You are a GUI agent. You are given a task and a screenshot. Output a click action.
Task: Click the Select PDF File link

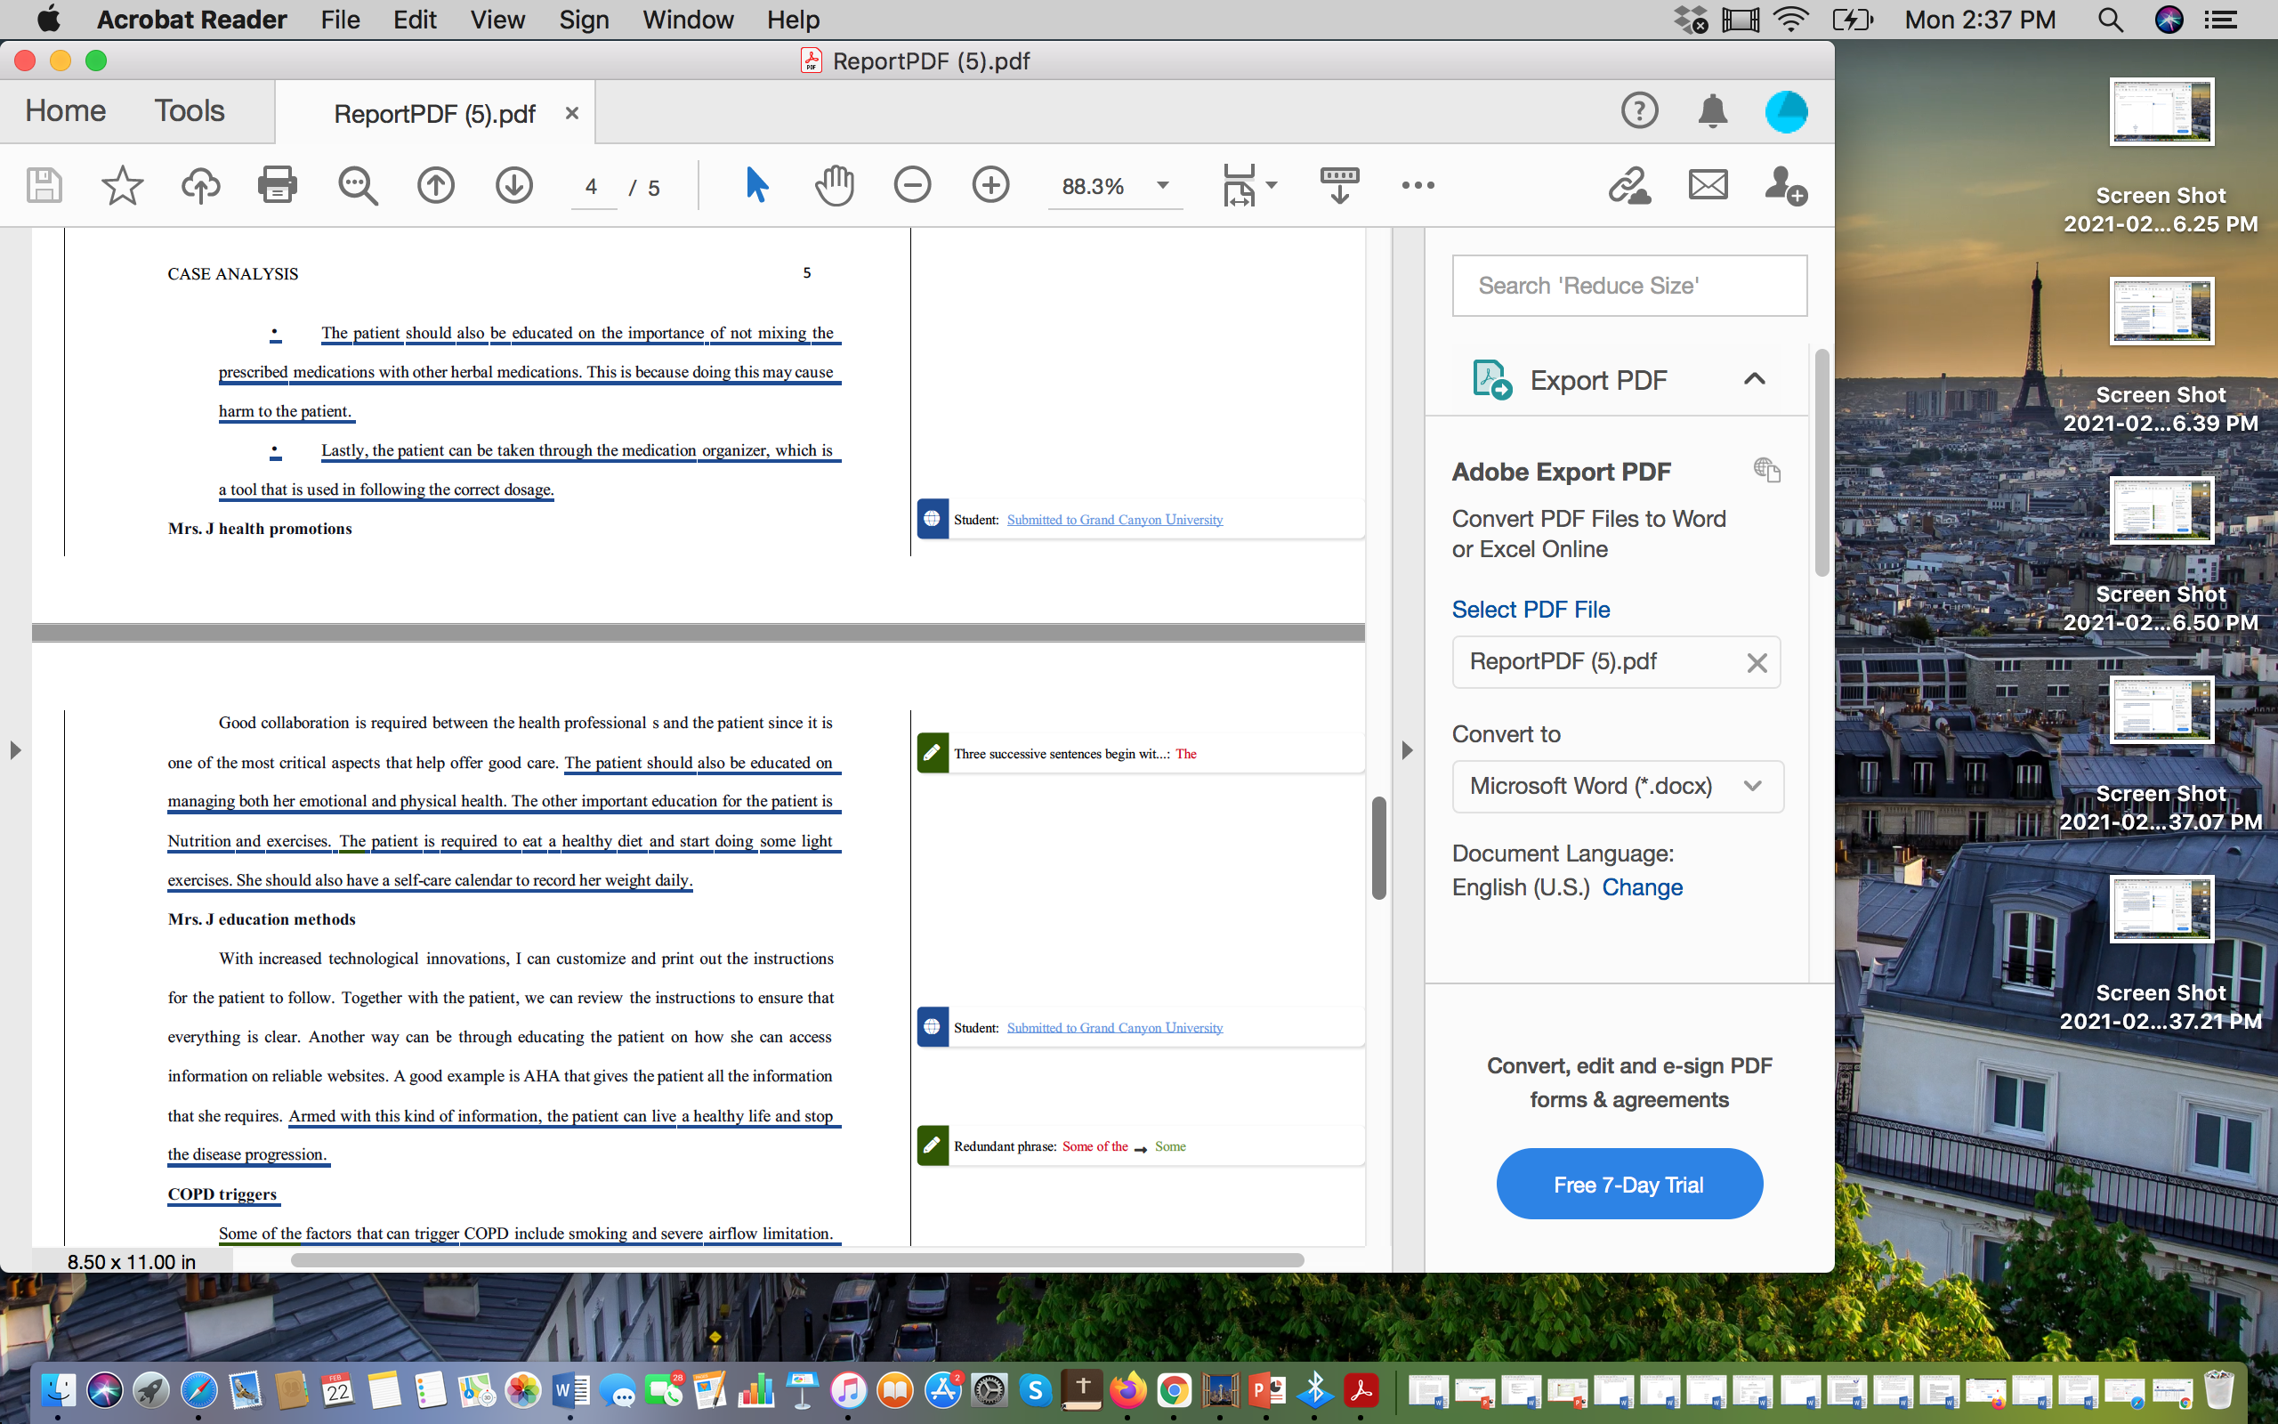[1531, 610]
